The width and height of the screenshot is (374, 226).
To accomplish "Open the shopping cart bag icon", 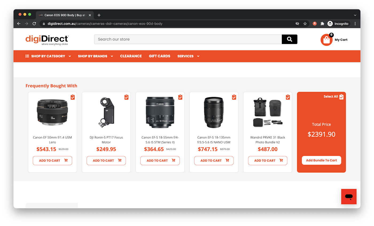I will (x=326, y=40).
